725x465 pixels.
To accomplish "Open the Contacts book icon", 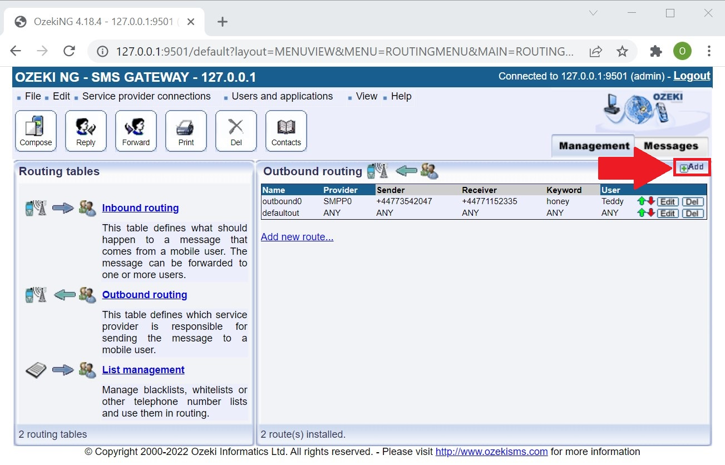I will point(286,131).
